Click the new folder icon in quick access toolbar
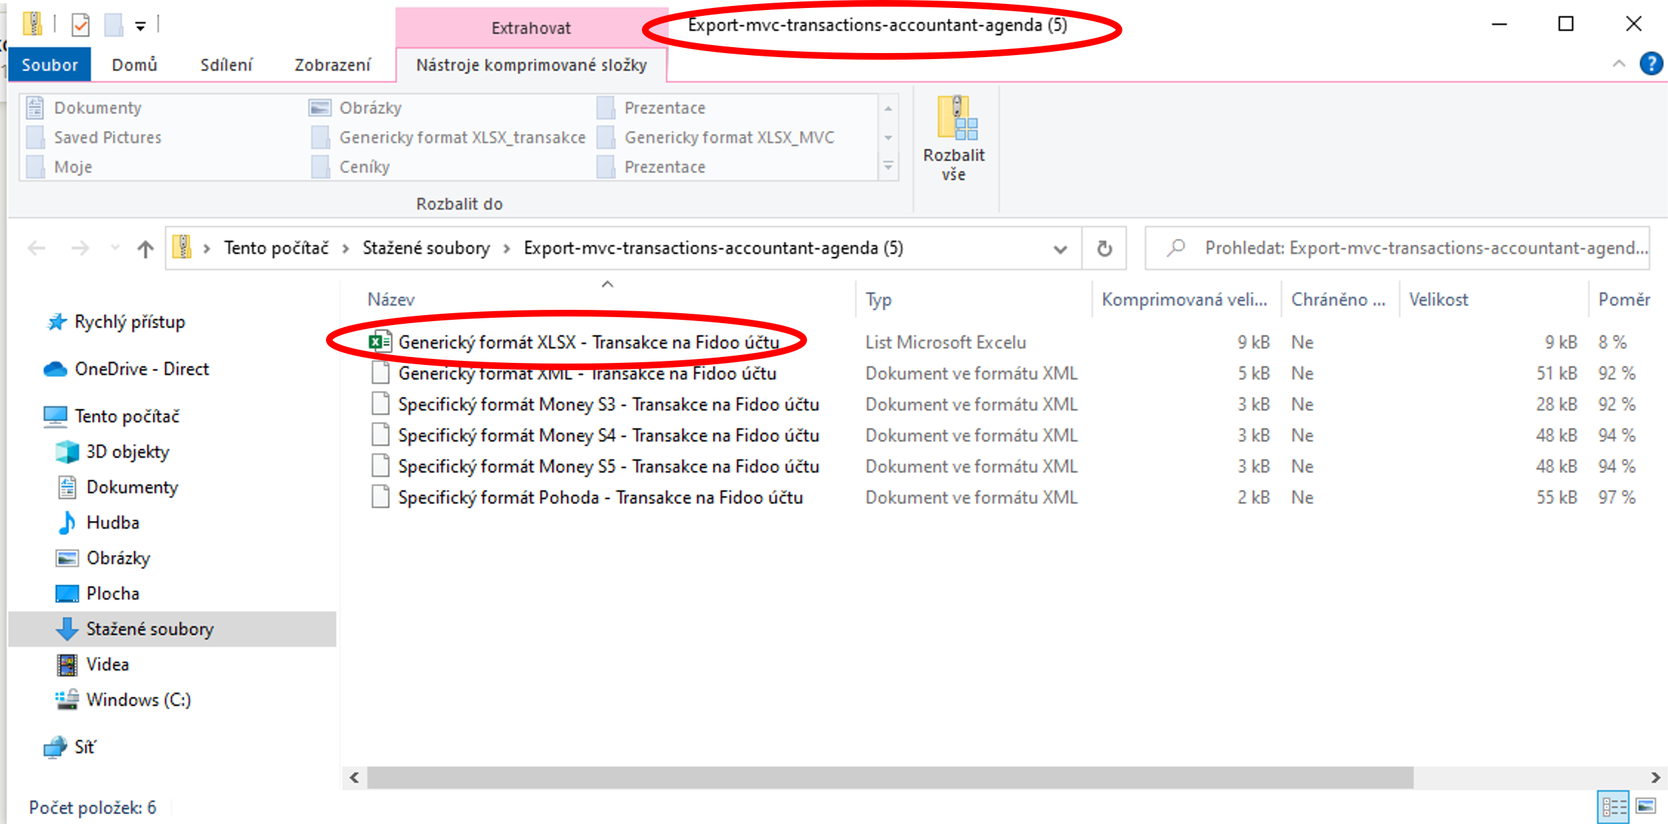 pos(114,25)
